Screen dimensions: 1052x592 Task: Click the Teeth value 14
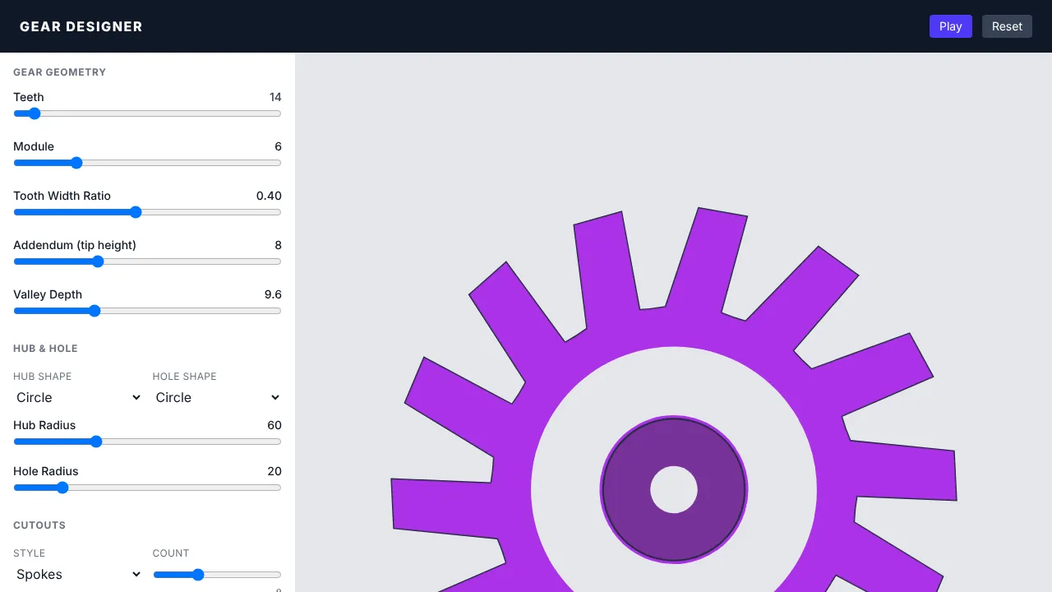point(275,97)
